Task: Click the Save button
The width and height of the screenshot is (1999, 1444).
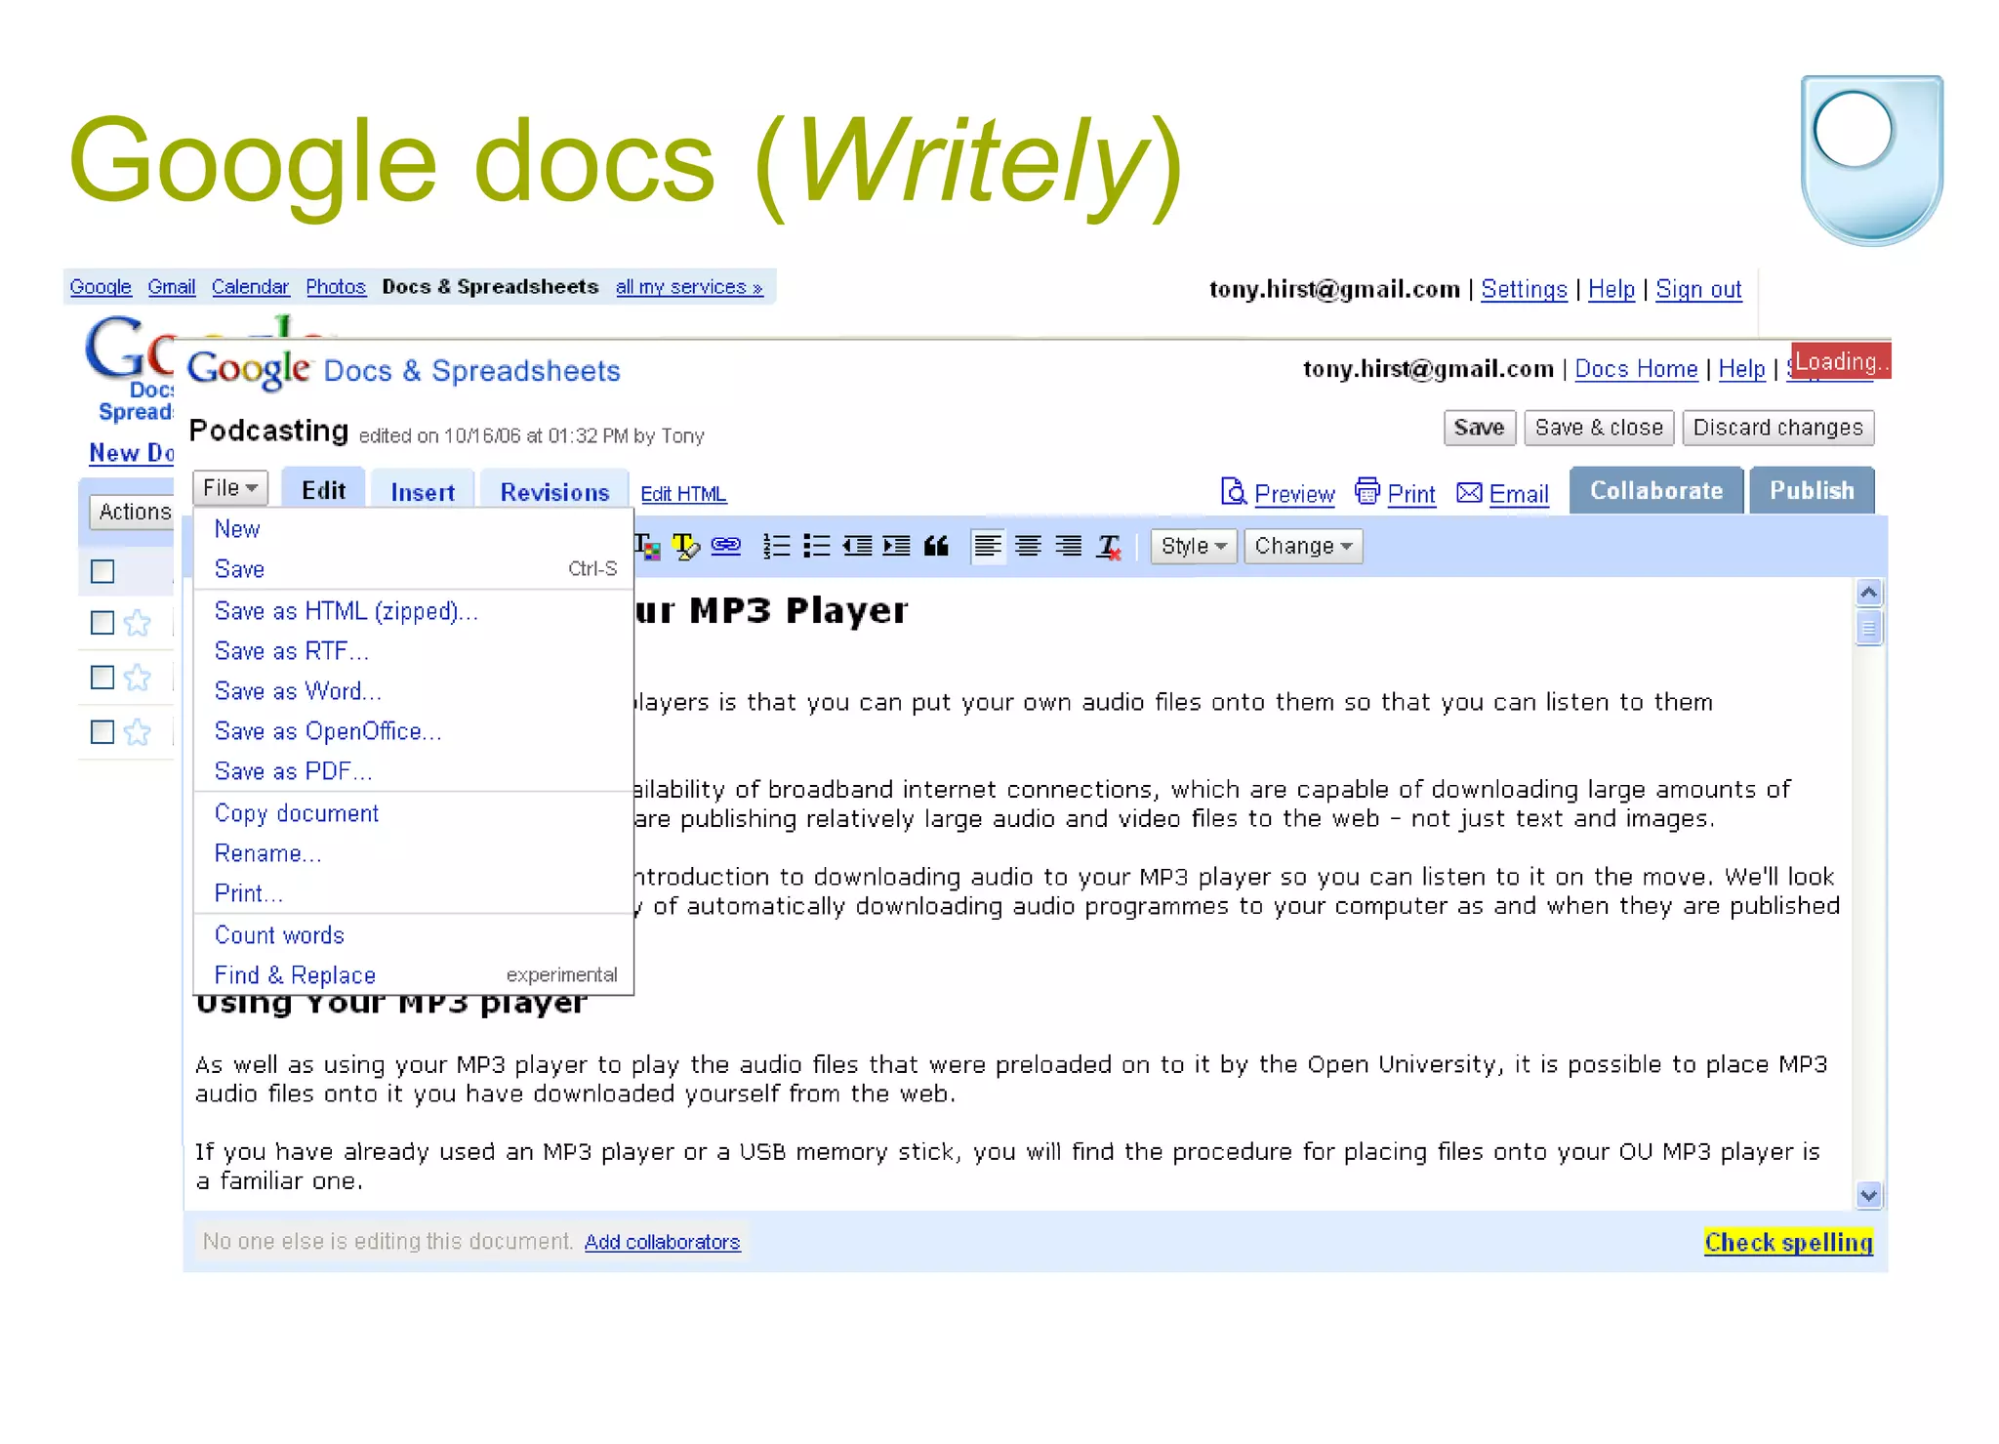Action: [x=1479, y=428]
